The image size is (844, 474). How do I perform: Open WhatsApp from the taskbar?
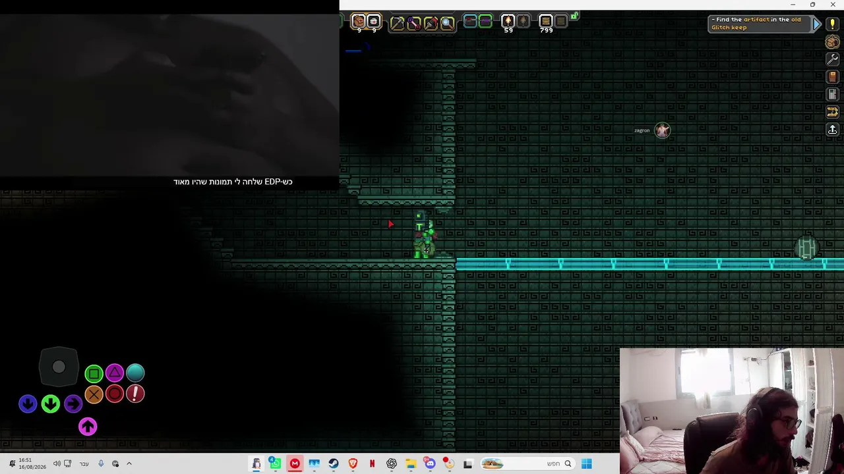tap(275, 463)
